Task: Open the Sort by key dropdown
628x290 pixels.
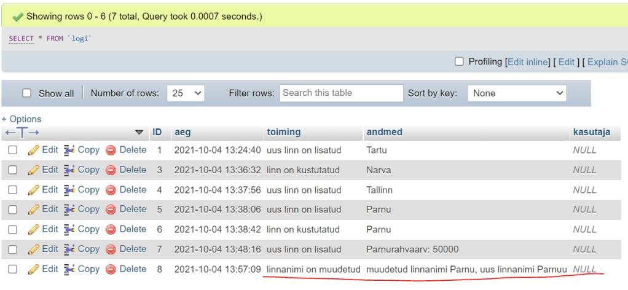Action: click(x=516, y=93)
